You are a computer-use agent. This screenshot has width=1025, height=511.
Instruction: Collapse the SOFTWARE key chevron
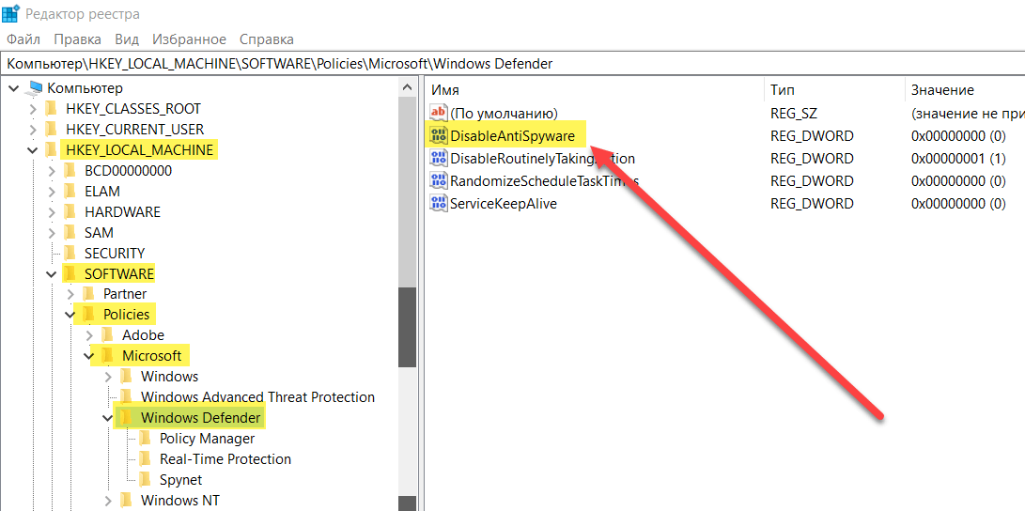point(53,273)
